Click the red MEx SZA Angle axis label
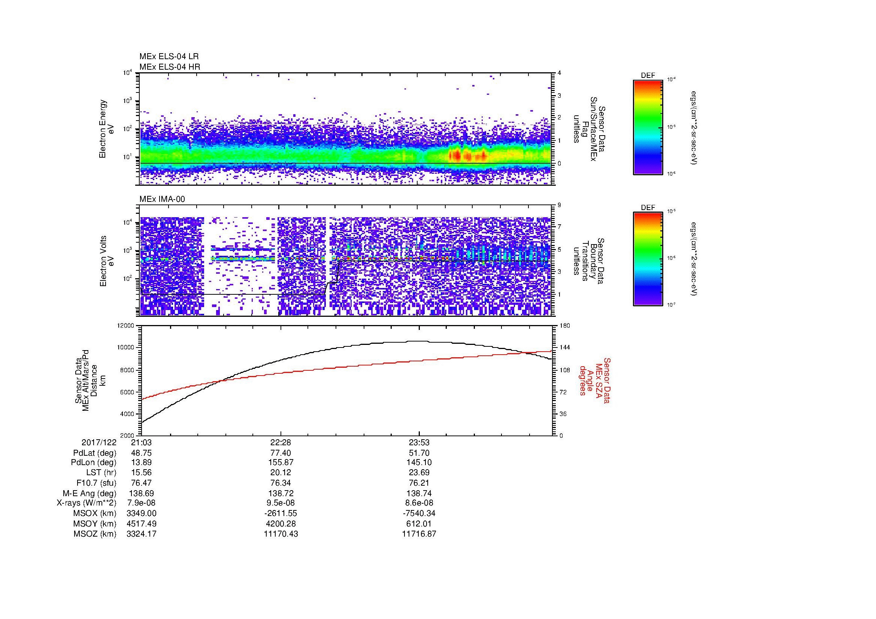This screenshot has height=619, width=876. (595, 380)
